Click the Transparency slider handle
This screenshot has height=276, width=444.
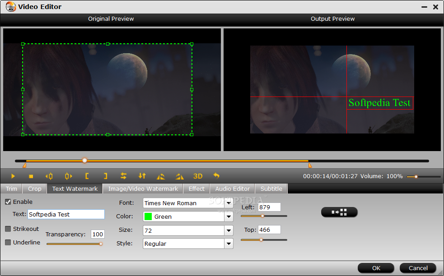click(101, 244)
